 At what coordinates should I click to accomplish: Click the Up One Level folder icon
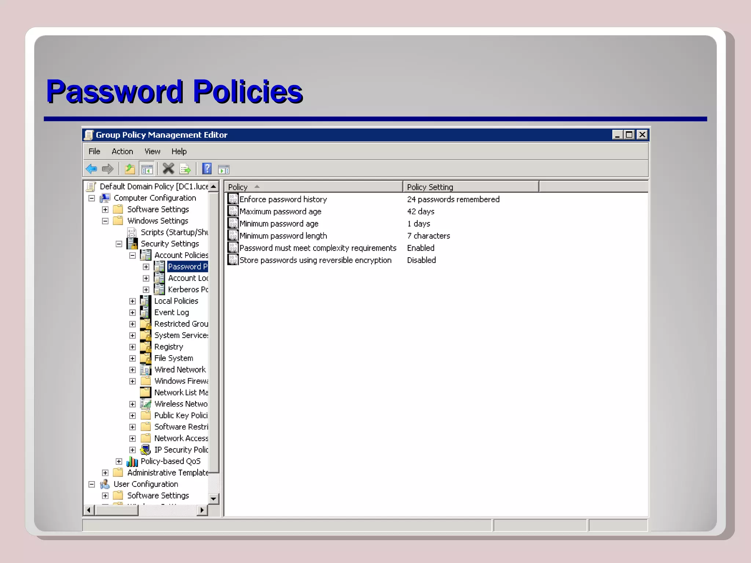(130, 169)
